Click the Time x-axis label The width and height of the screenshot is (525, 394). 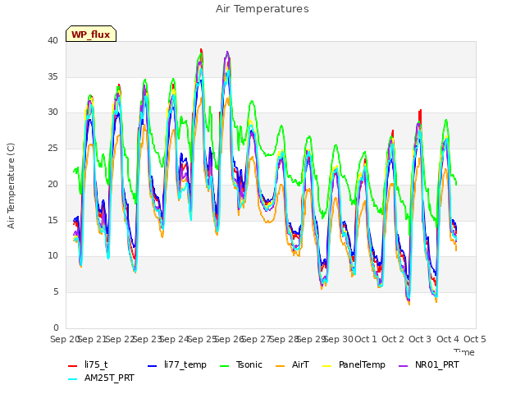click(463, 352)
